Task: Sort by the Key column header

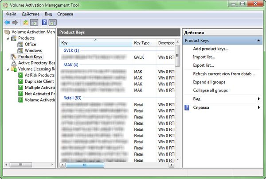Action: pos(95,43)
